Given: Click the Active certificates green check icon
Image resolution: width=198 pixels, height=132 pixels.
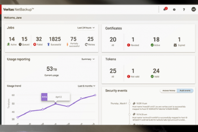Looking at the screenshot, I should [152, 45].
